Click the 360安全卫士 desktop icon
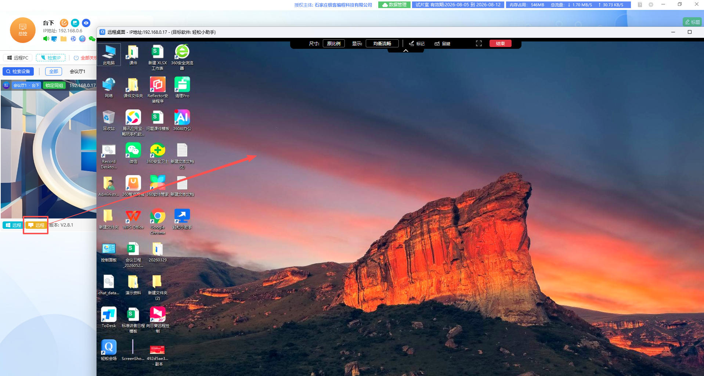This screenshot has height=376, width=704. pyautogui.click(x=158, y=153)
